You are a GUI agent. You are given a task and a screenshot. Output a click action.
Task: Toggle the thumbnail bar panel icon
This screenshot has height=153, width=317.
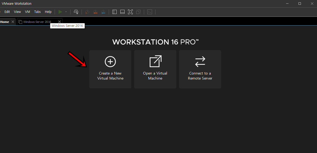click(x=122, y=12)
